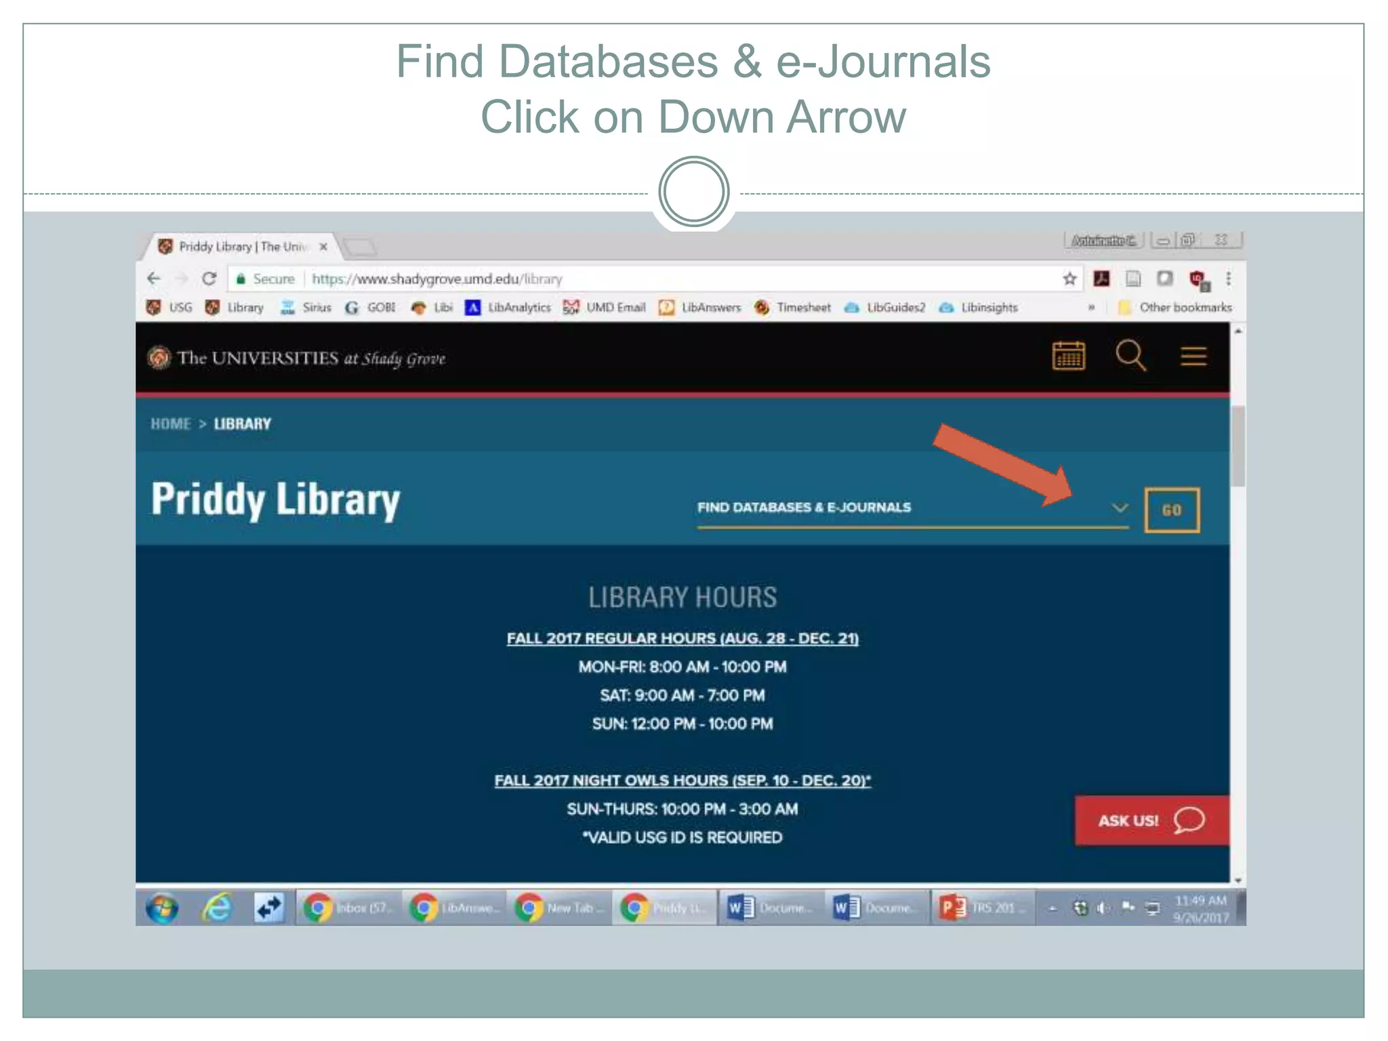Click scrollbar down arrow
This screenshot has width=1388, height=1041.
(x=1238, y=880)
